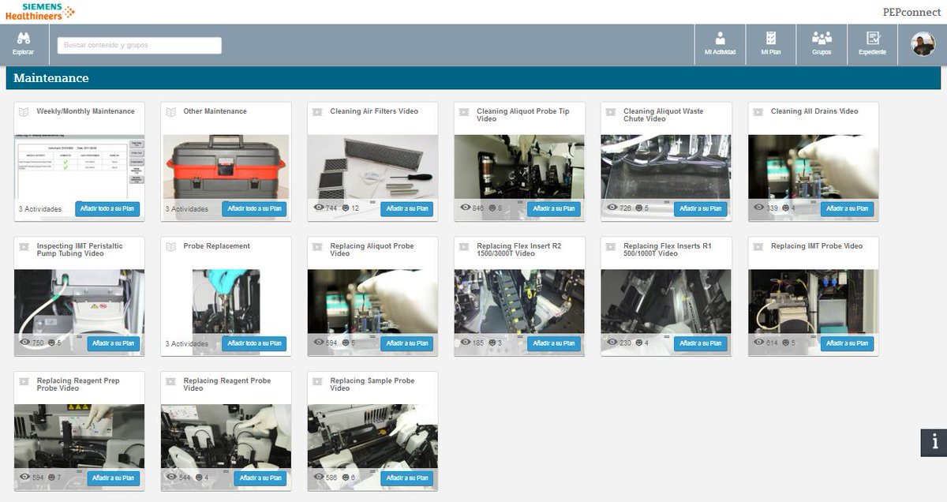This screenshot has height=502, width=947.
Task: Click the video icon on Replacing Aliquot Probe card
Action: [x=317, y=247]
